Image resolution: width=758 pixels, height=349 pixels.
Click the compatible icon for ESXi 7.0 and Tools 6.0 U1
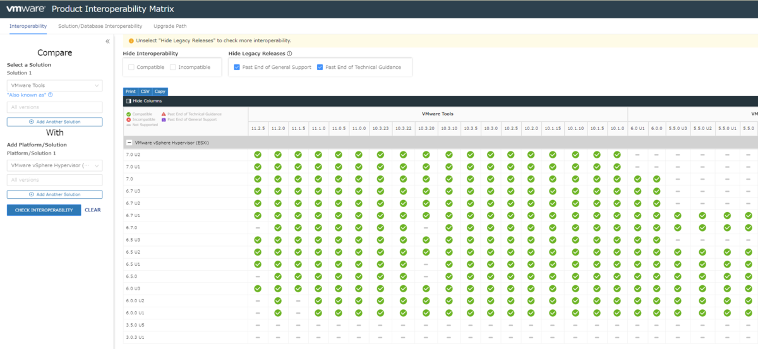click(x=638, y=179)
